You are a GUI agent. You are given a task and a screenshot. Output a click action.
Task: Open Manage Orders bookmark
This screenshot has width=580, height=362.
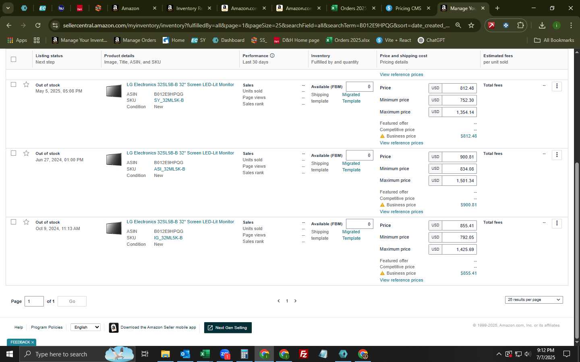tap(135, 40)
